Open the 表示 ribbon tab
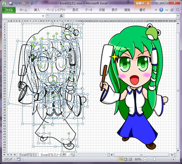The width and height of the screenshot is (182, 164). click(x=114, y=10)
